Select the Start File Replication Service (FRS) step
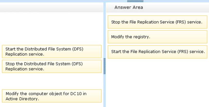 (x=157, y=52)
